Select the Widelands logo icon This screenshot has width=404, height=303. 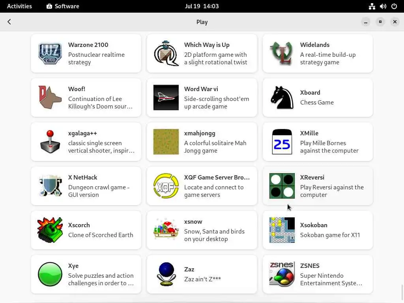click(282, 53)
